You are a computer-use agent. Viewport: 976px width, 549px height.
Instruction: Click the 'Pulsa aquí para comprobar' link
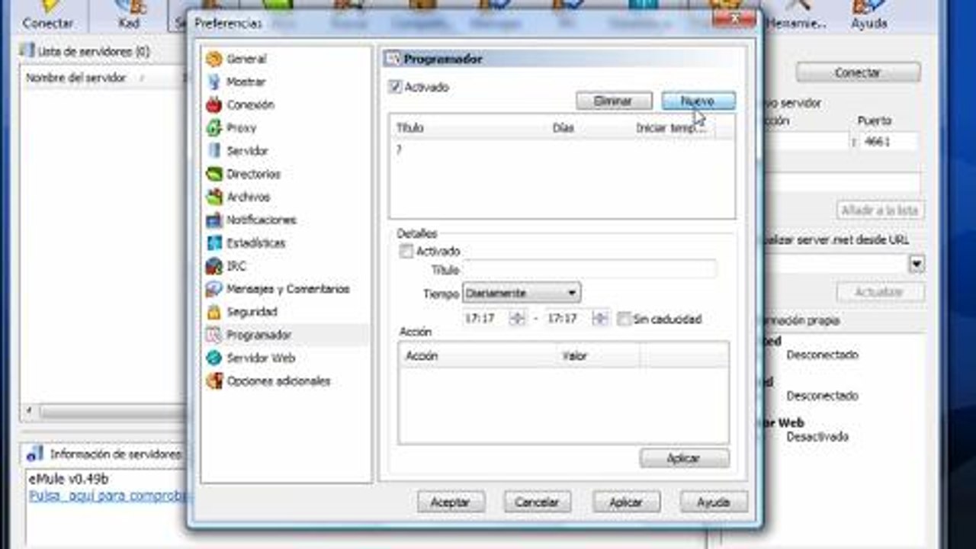click(x=107, y=496)
